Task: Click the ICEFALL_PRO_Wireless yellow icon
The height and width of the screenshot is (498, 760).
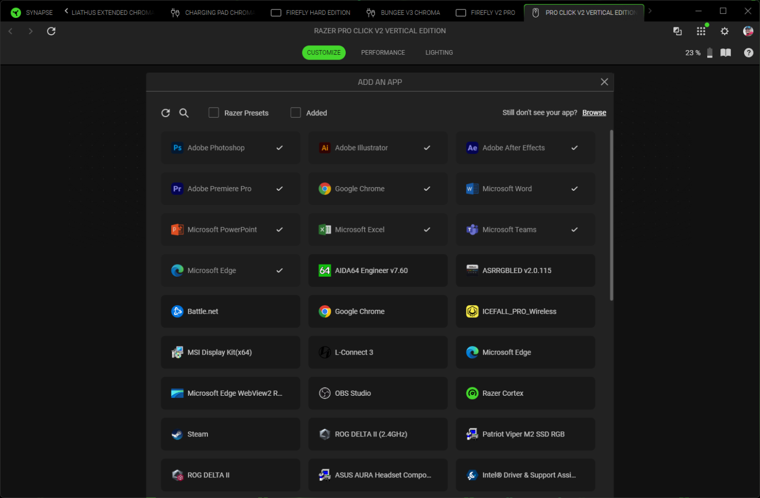Action: coord(472,311)
